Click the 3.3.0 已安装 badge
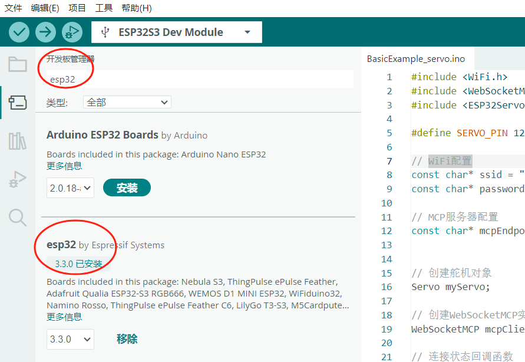 click(78, 264)
